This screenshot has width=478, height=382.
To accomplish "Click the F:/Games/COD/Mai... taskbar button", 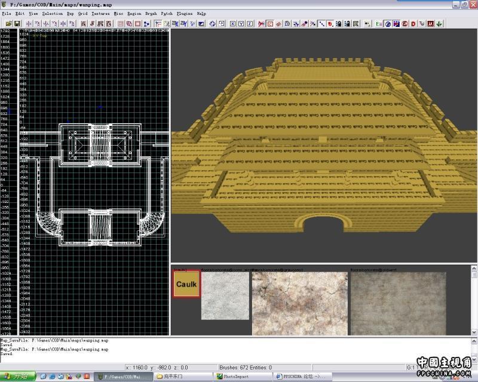I will (x=123, y=377).
